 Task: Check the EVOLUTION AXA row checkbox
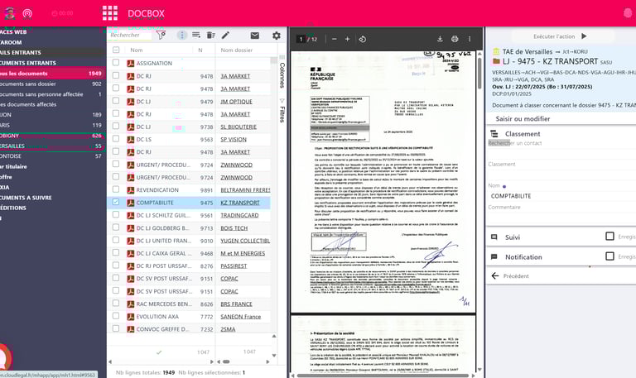(116, 316)
